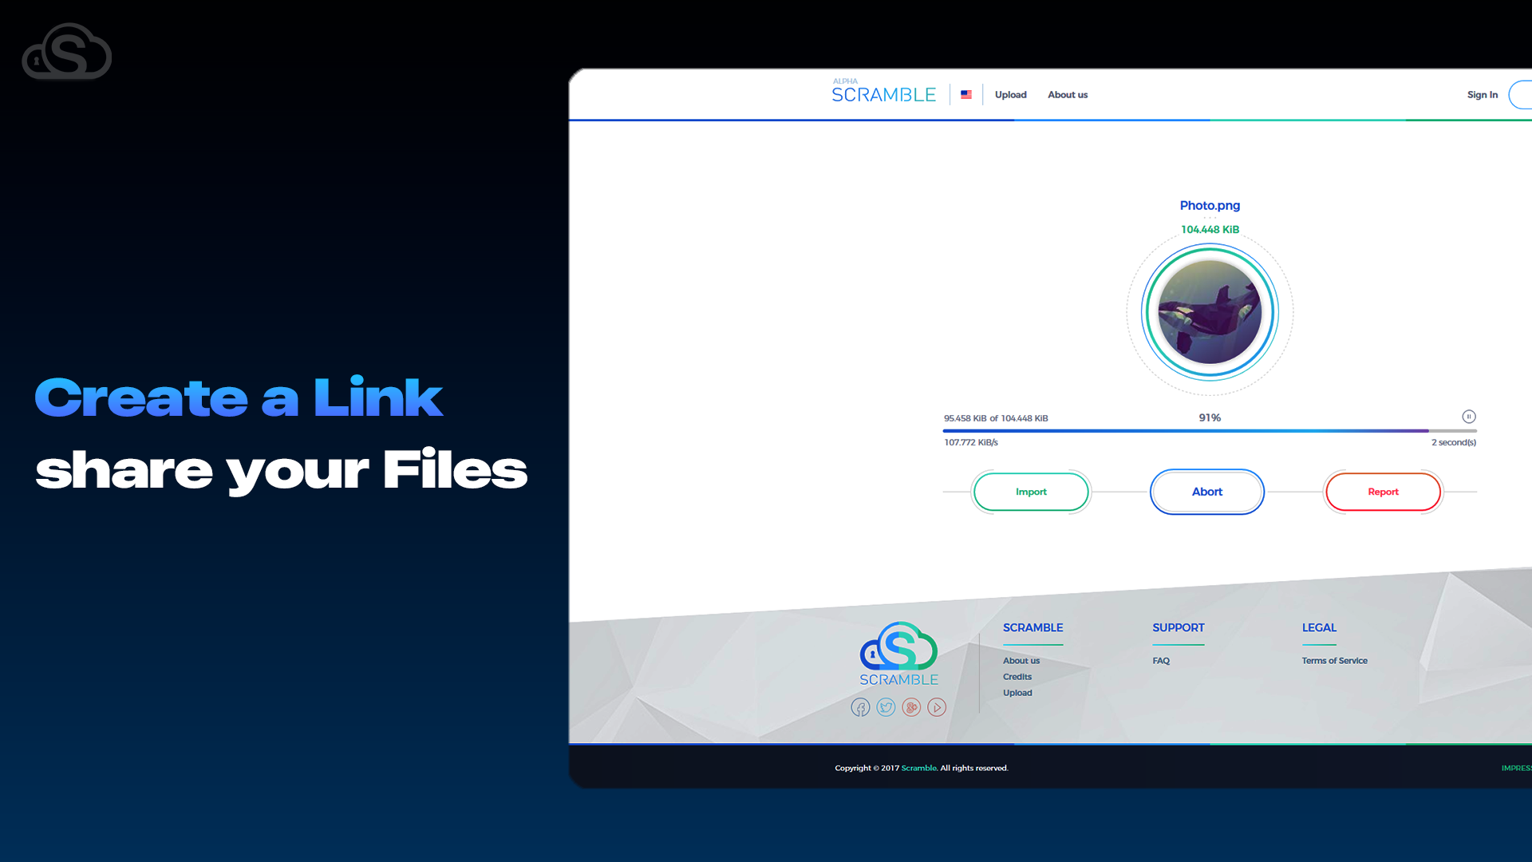Pause the upload with the pause icon
1532x862 pixels.
pyautogui.click(x=1469, y=417)
